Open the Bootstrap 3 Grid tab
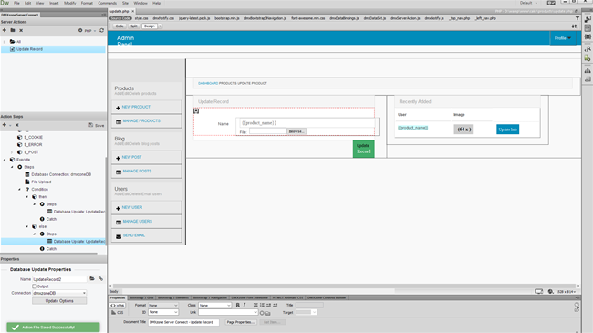The height and width of the screenshot is (333, 593). click(141, 297)
